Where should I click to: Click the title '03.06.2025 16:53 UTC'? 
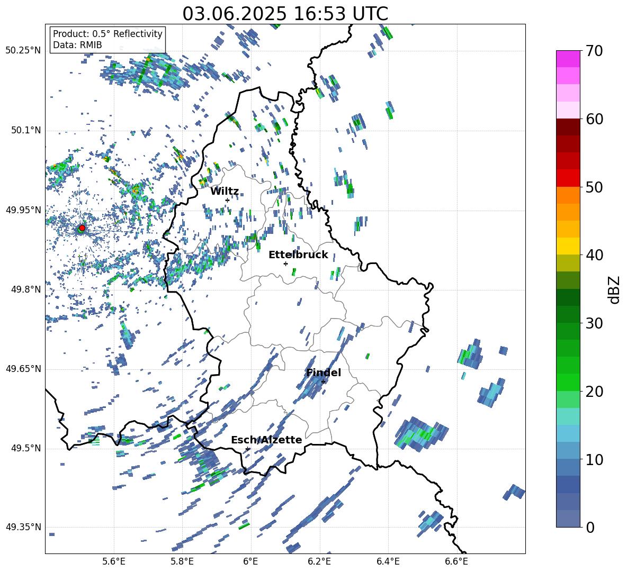coord(285,14)
